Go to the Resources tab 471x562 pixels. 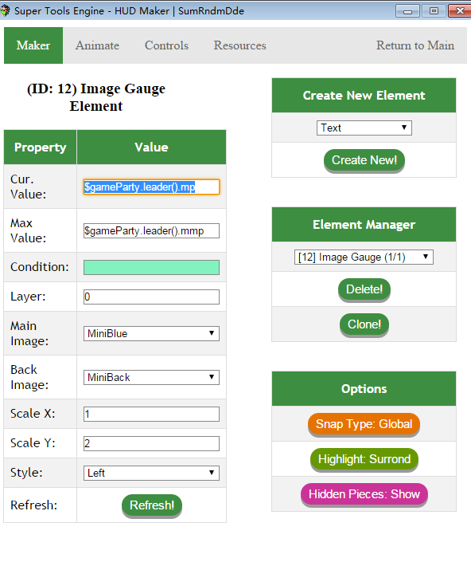pos(239,45)
